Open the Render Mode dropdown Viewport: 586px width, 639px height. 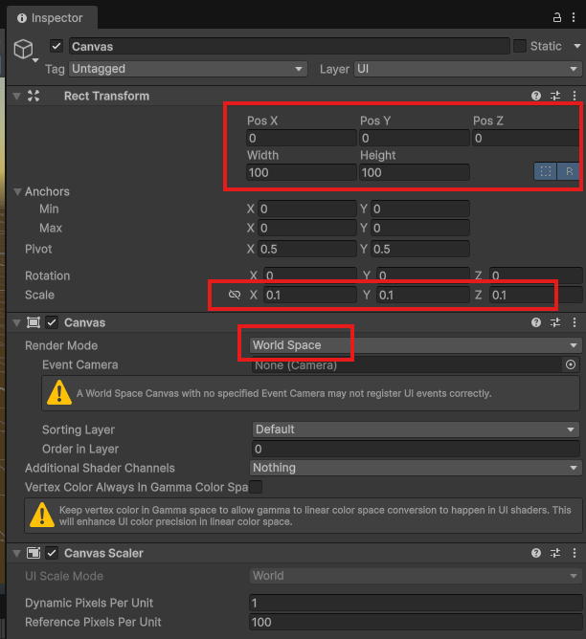coord(415,345)
